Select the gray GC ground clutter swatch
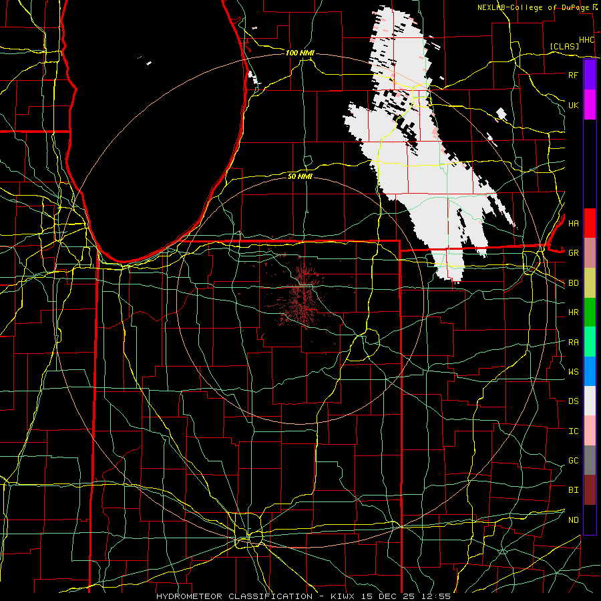601x601 pixels. (x=590, y=460)
